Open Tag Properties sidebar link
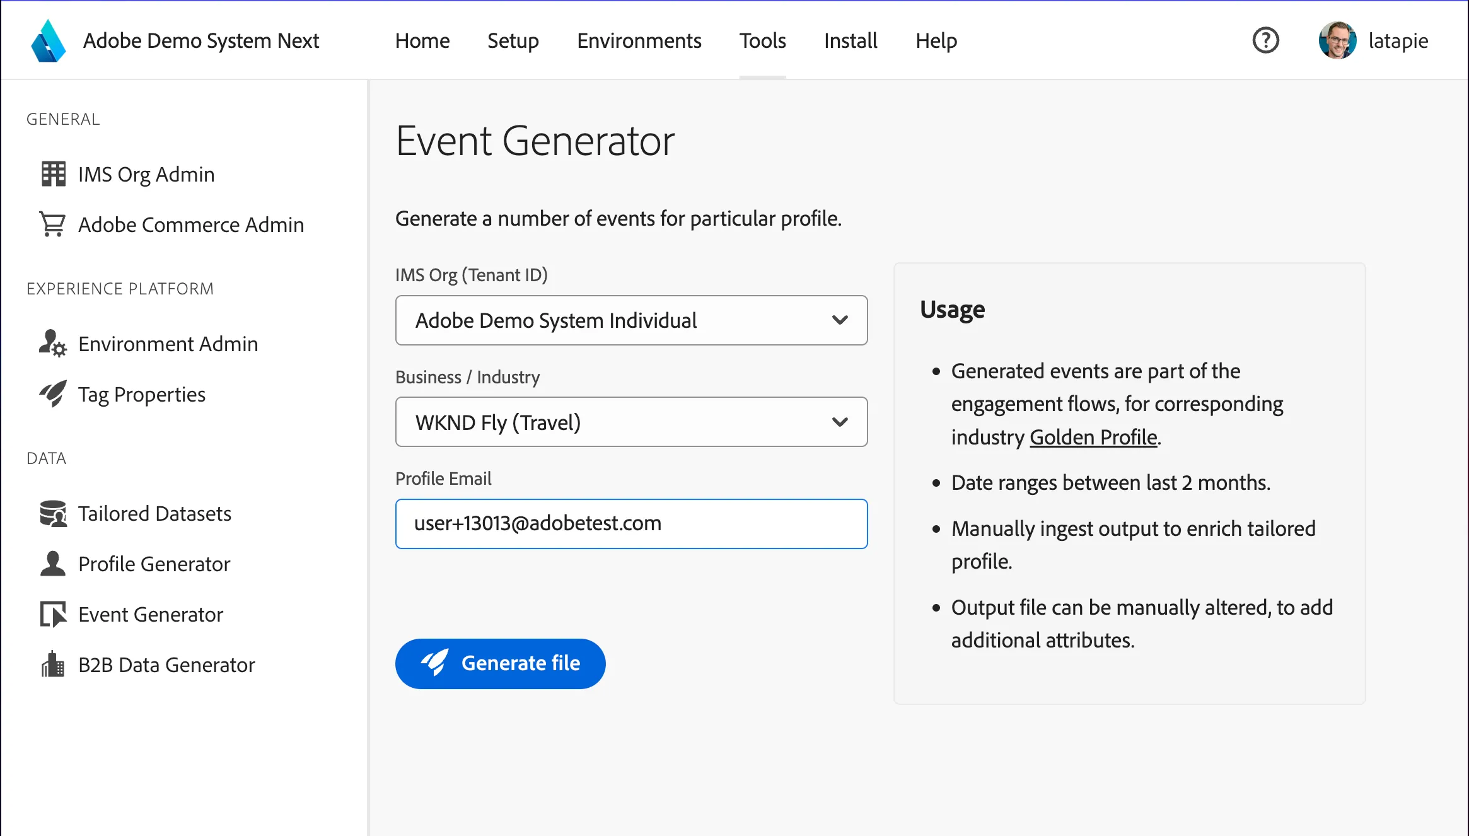Image resolution: width=1469 pixels, height=836 pixels. 142,394
